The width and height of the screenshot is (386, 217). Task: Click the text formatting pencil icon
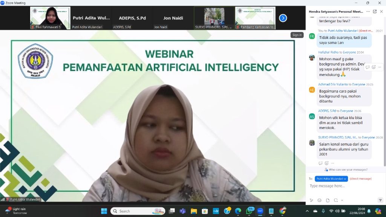311,200
